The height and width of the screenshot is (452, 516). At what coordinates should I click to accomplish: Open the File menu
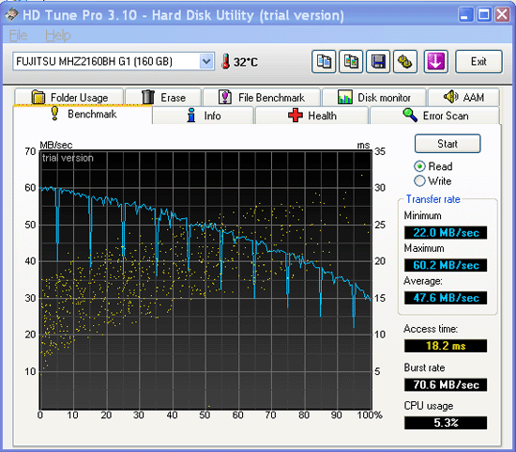[18, 36]
